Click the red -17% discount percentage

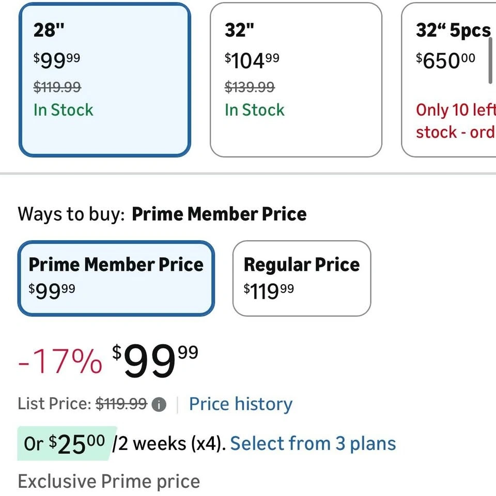[x=60, y=362]
